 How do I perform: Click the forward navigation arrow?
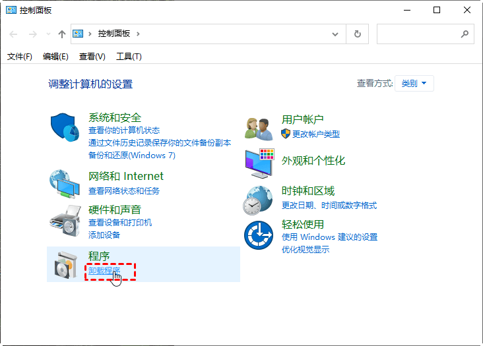32,34
